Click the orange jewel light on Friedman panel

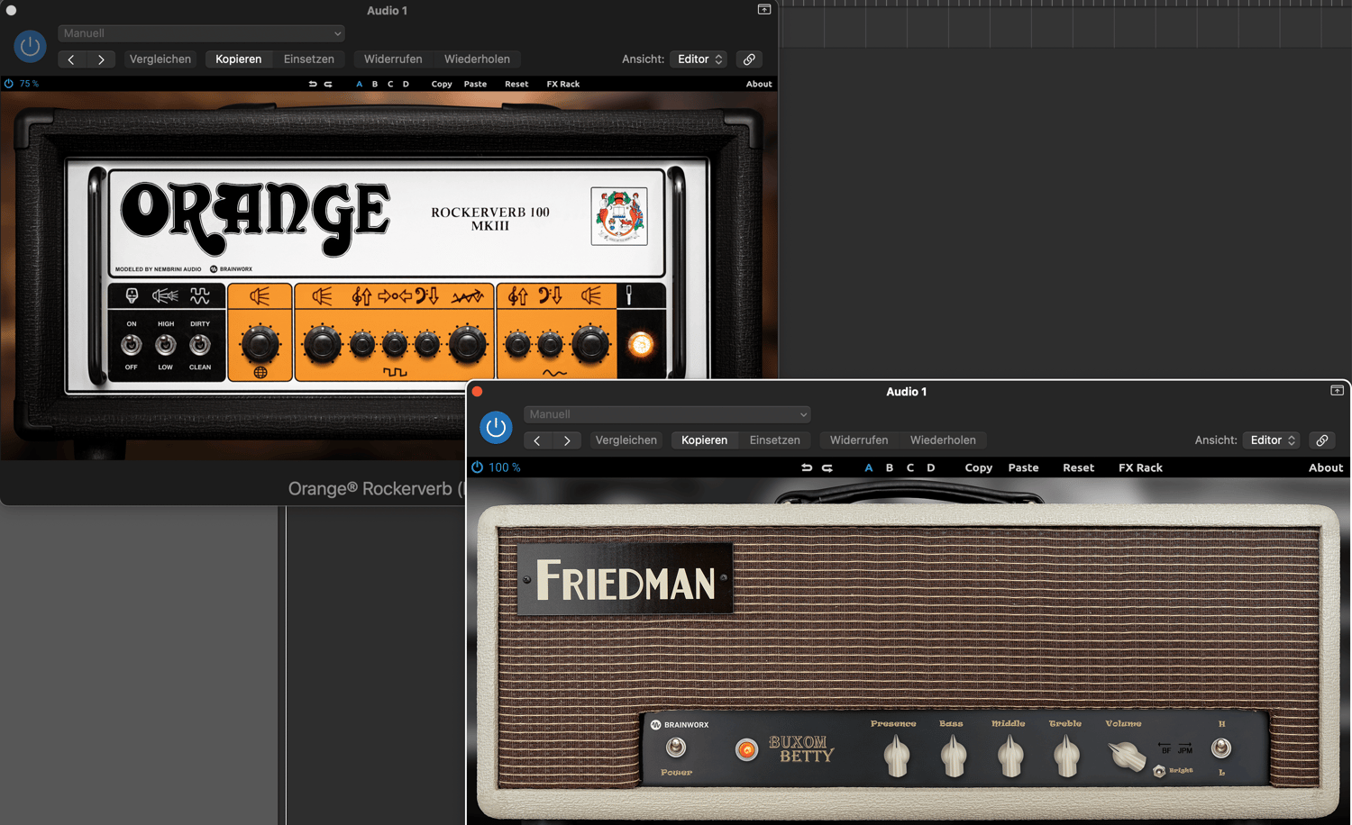(x=746, y=749)
